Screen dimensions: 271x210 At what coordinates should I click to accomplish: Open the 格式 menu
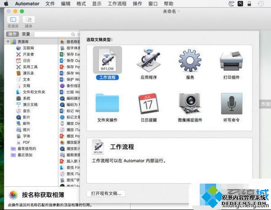(81, 4)
